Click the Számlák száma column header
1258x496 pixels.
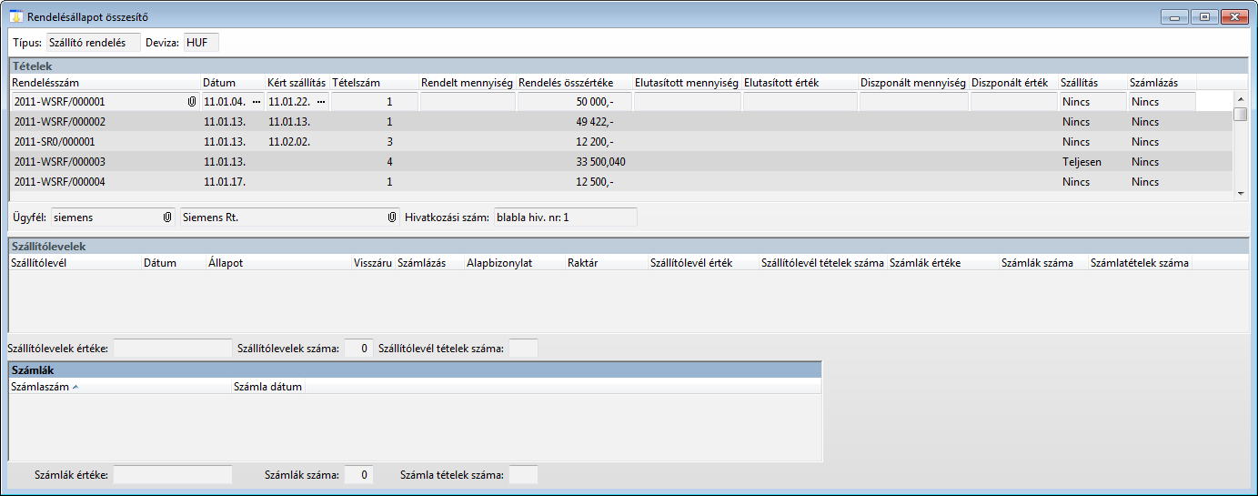click(x=1042, y=263)
